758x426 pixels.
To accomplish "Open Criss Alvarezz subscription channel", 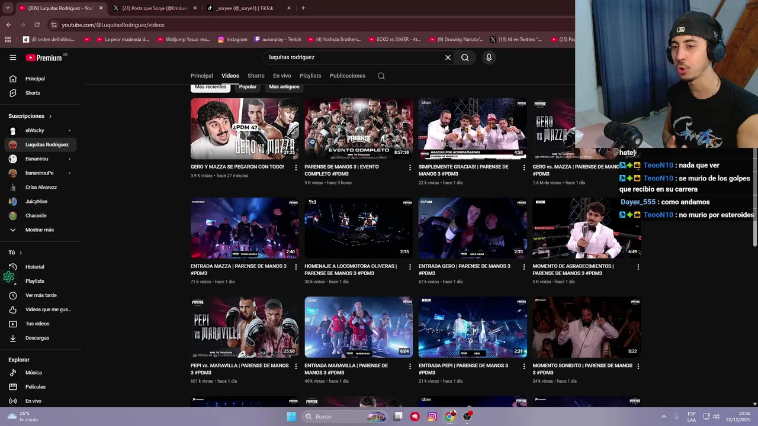I will tap(40, 187).
